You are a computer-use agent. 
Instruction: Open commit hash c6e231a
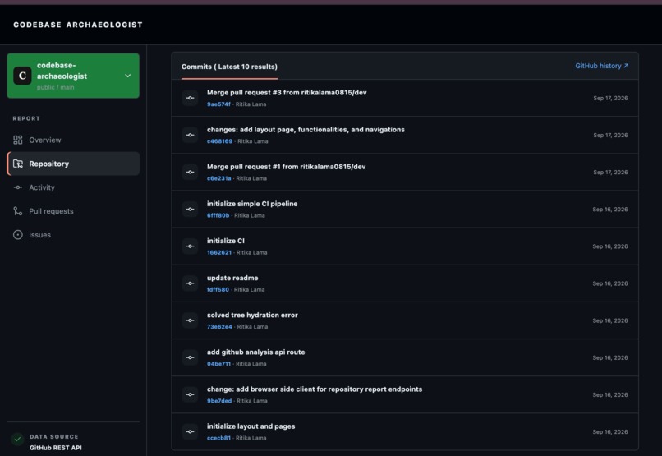(219, 178)
